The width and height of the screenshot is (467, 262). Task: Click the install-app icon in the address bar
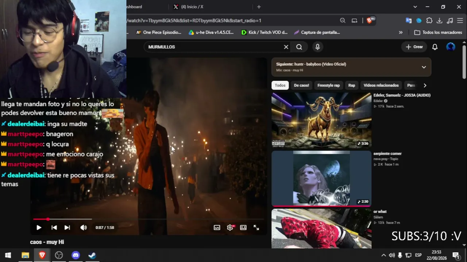[x=354, y=20]
